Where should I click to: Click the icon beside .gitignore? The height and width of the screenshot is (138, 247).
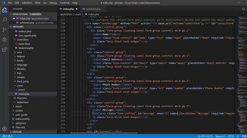tap(13, 123)
